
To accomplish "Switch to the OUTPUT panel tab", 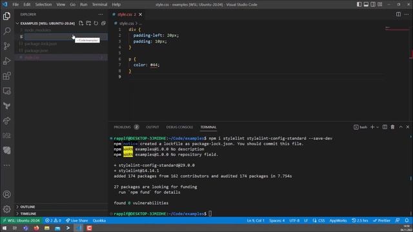I will [x=152, y=127].
